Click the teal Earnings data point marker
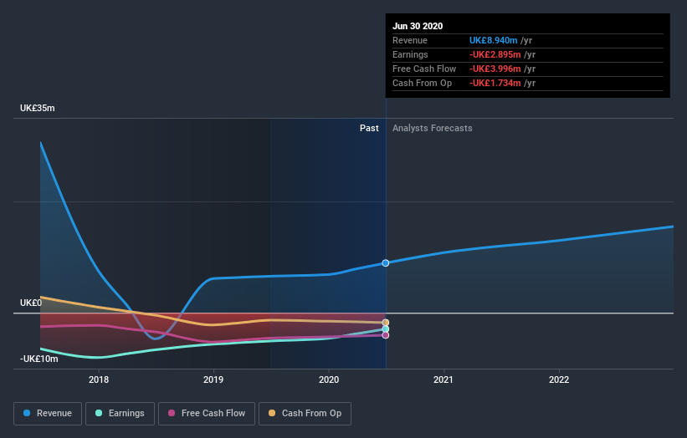687x438 pixels. coord(386,329)
